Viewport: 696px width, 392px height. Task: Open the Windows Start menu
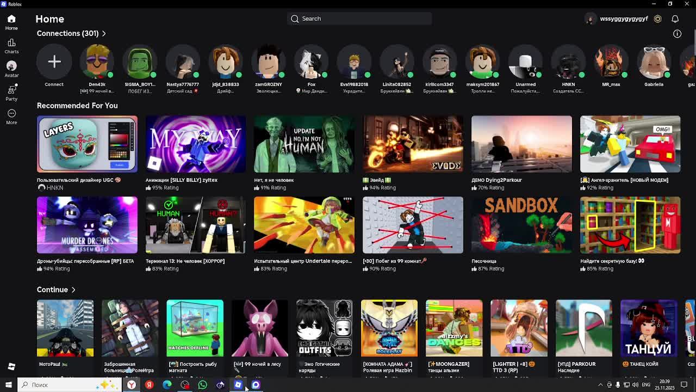click(8, 385)
